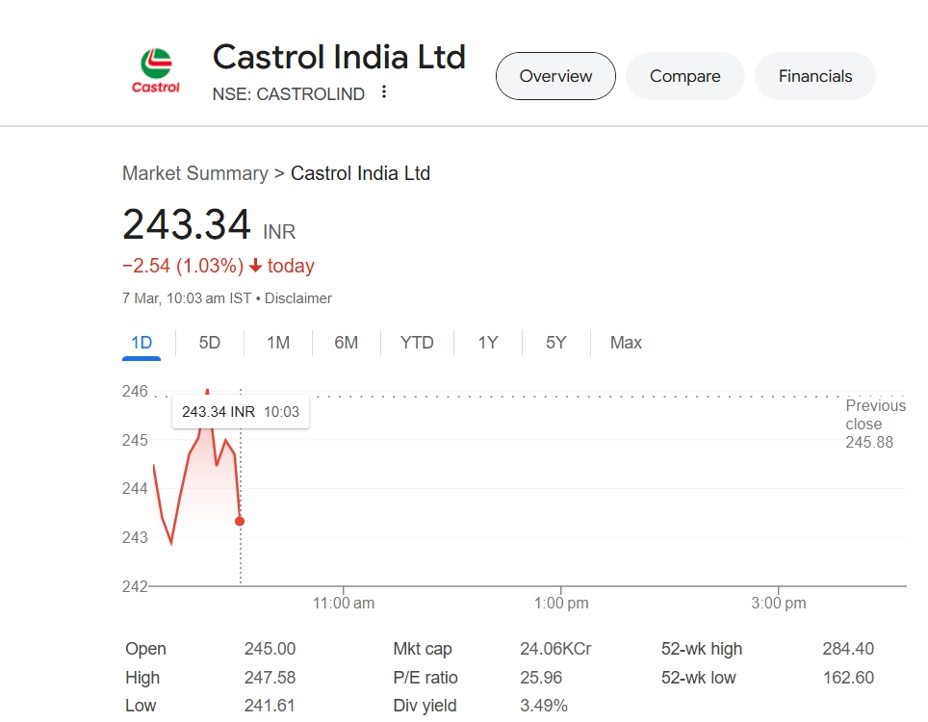
Task: Select the Overview tab
Action: (555, 76)
